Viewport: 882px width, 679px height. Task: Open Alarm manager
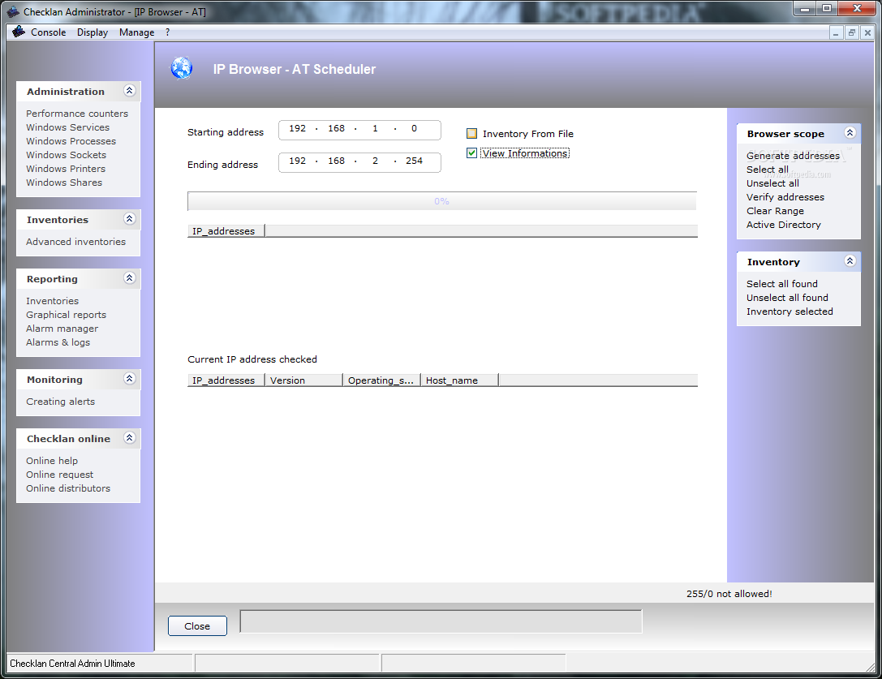62,329
